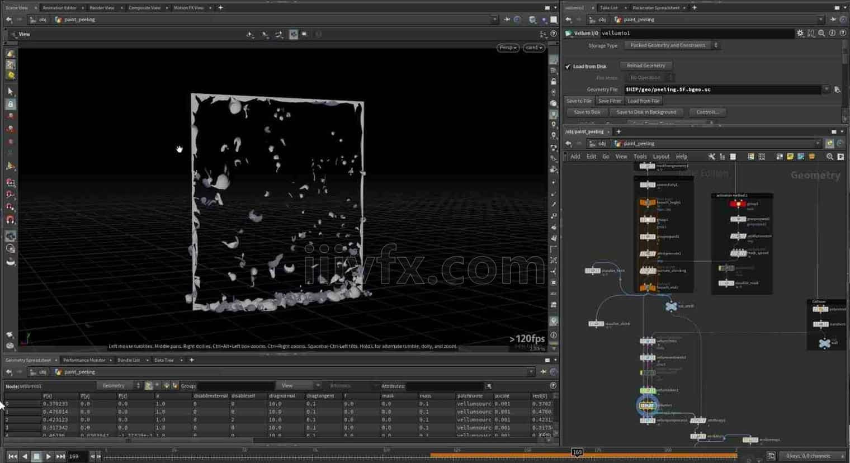This screenshot has height=463, width=850.
Task: Click the magnet snapping icon in left toolbar
Action: coord(10,220)
